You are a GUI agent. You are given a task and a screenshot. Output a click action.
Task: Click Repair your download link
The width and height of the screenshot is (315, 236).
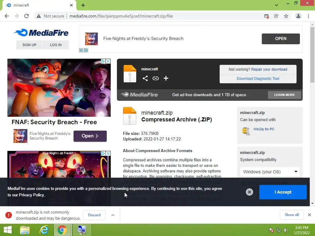tap(269, 69)
